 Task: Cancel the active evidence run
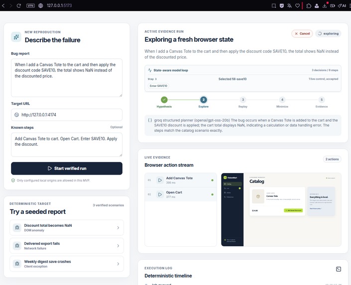pos(302,33)
